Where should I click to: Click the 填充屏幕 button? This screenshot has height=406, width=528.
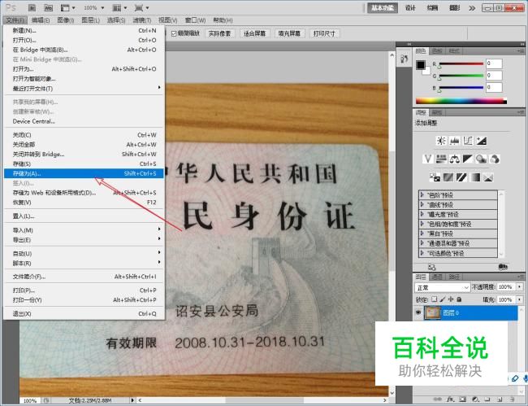point(289,33)
